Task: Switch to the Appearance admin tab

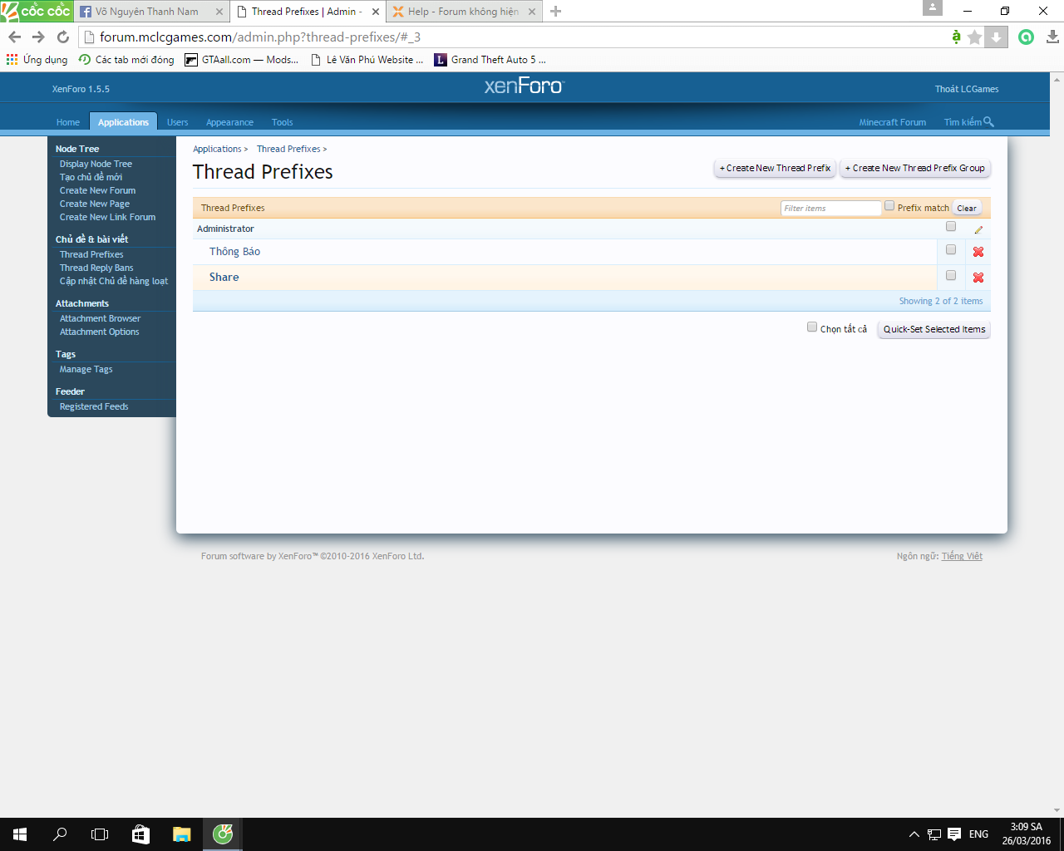Action: tap(229, 122)
